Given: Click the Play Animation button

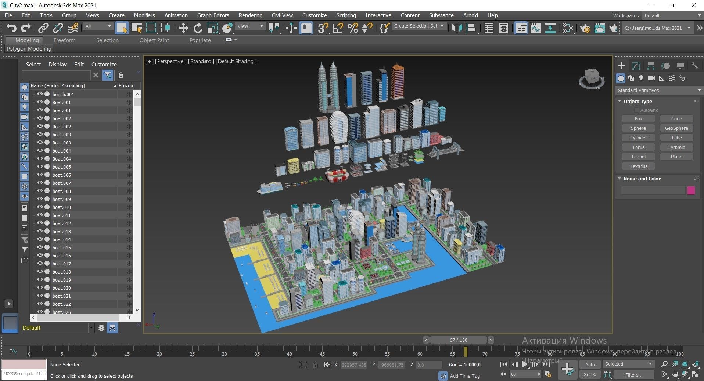Looking at the screenshot, I should pyautogui.click(x=525, y=364).
